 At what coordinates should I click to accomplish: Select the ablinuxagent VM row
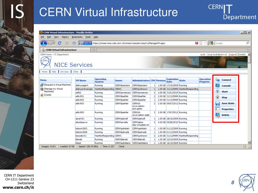(143, 85)
